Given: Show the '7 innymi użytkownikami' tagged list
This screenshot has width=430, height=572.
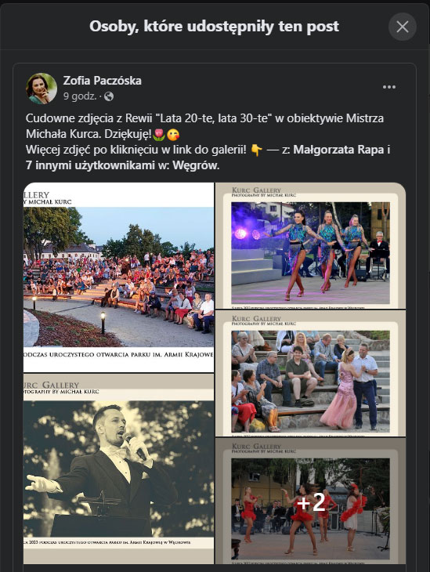Looking at the screenshot, I should (x=90, y=165).
